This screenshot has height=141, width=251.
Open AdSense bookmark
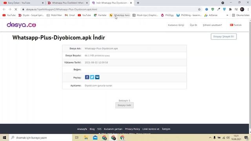pos(211,15)
